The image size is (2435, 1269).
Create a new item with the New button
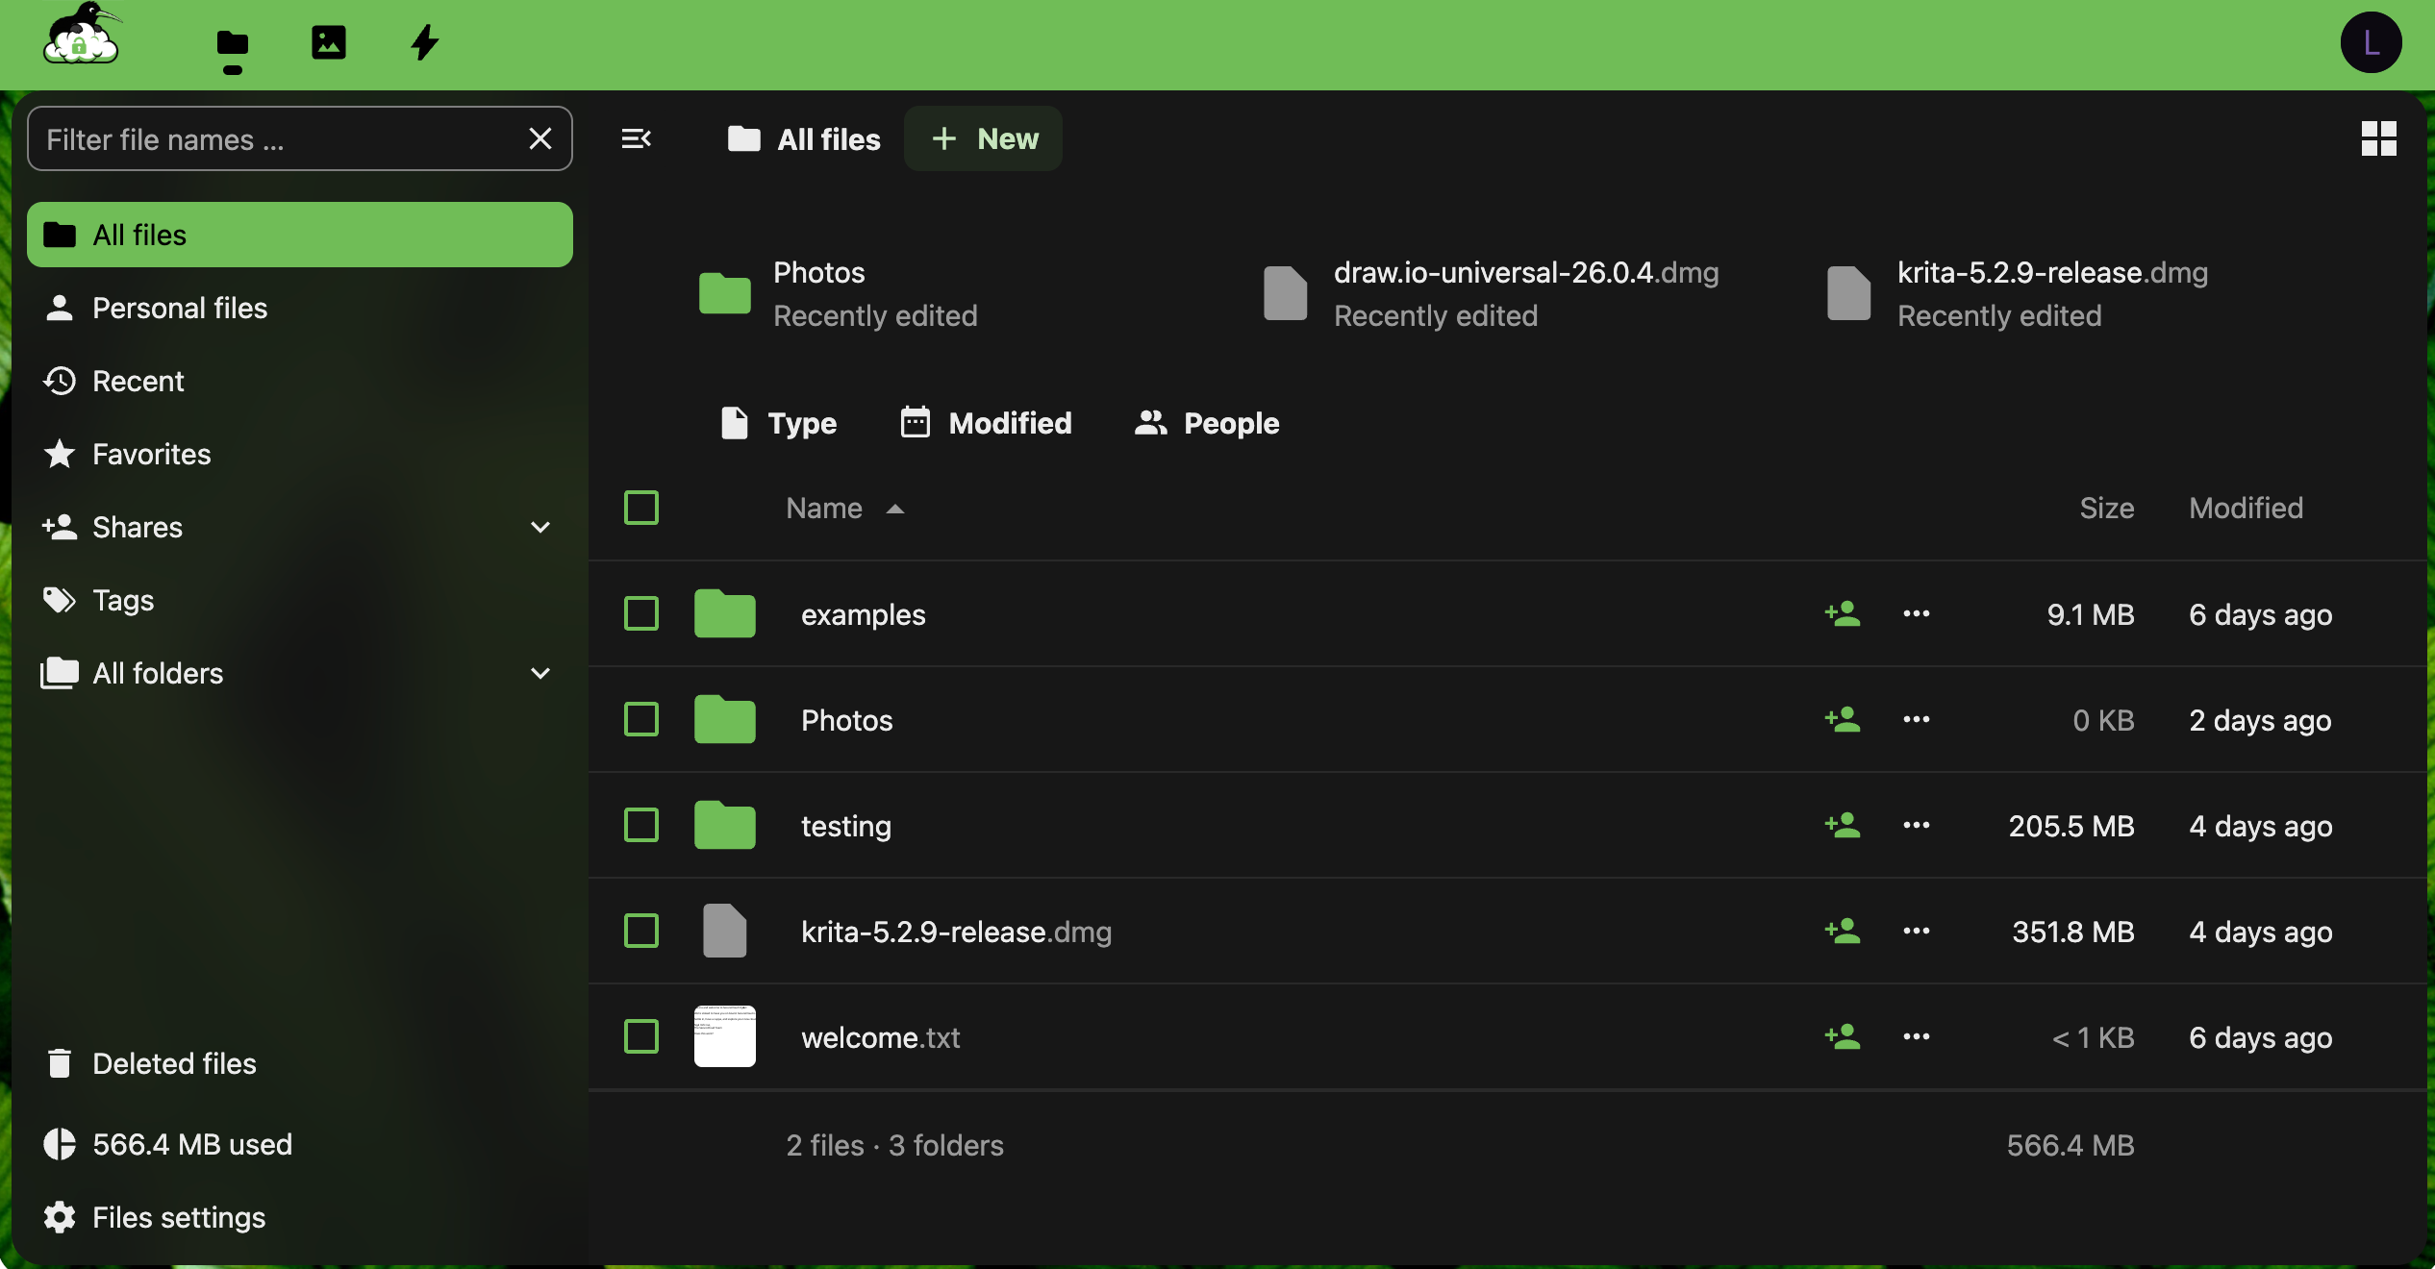click(x=982, y=138)
